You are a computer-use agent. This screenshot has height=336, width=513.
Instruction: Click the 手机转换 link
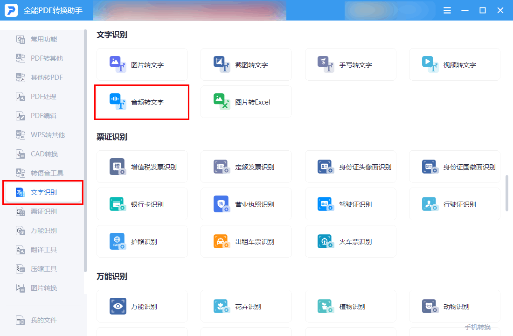point(478,327)
